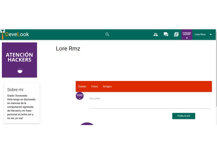Open the friends people icon

tap(156, 34)
